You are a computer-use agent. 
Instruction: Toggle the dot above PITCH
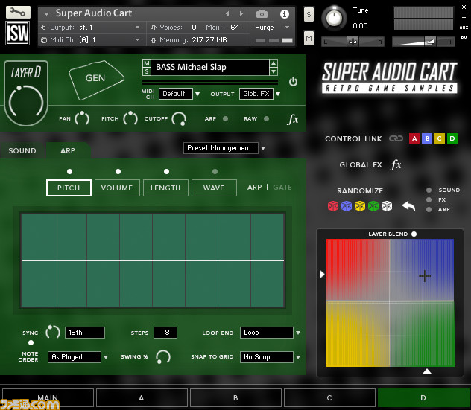tap(70, 172)
